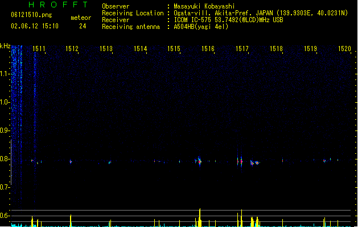Click the 1519 time marker
Viewport: 358px width, 227px height.
click(311, 49)
